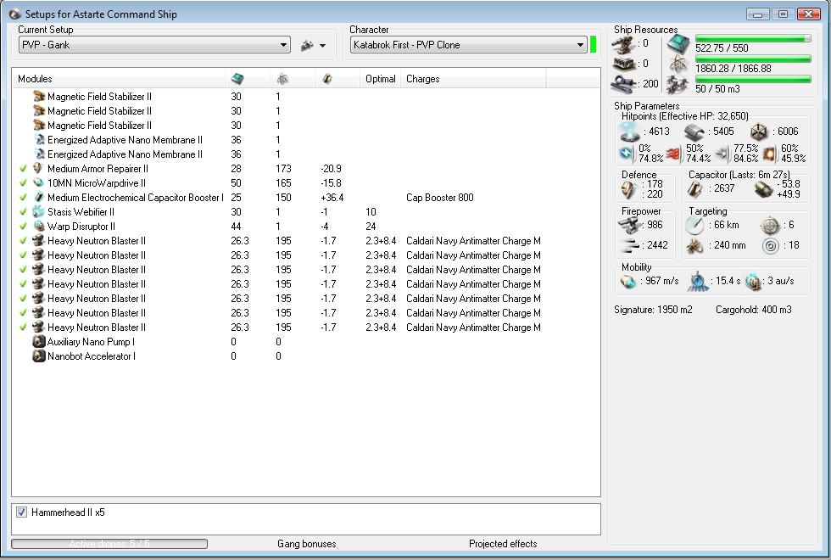The height and width of the screenshot is (560, 831).
Task: Toggle active checkmark for Stasis Webifier II
Action: tap(23, 211)
